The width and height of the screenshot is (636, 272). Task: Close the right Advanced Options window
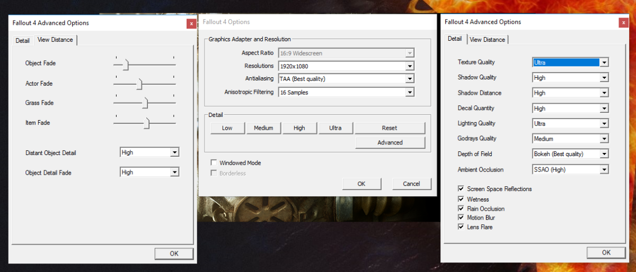coord(623,23)
